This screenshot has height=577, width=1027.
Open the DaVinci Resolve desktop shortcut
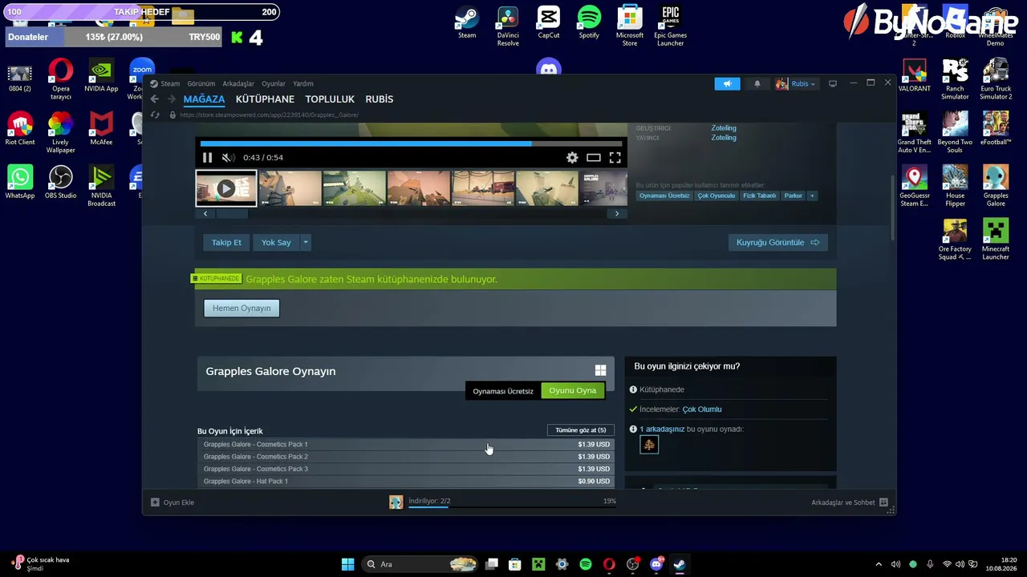[x=508, y=27]
